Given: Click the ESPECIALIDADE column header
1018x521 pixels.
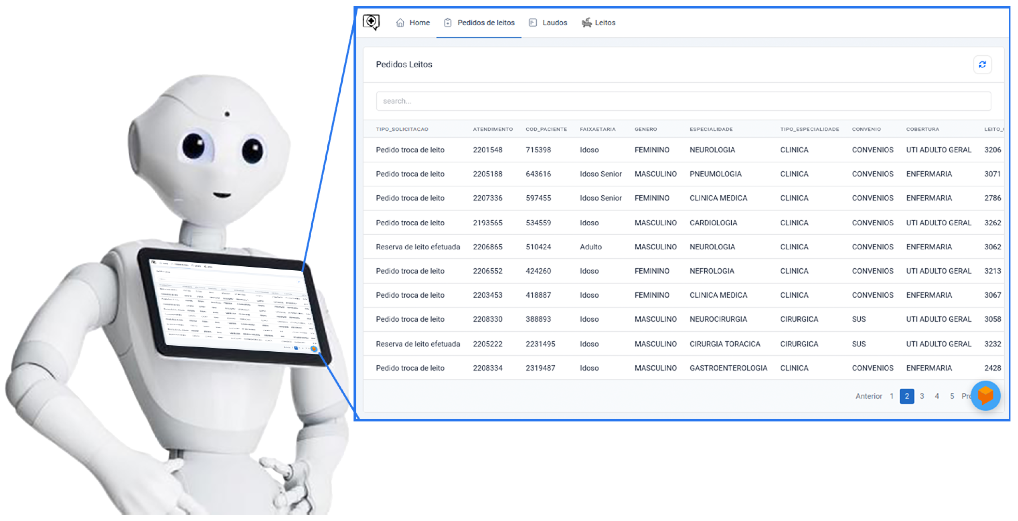Looking at the screenshot, I should 711,129.
